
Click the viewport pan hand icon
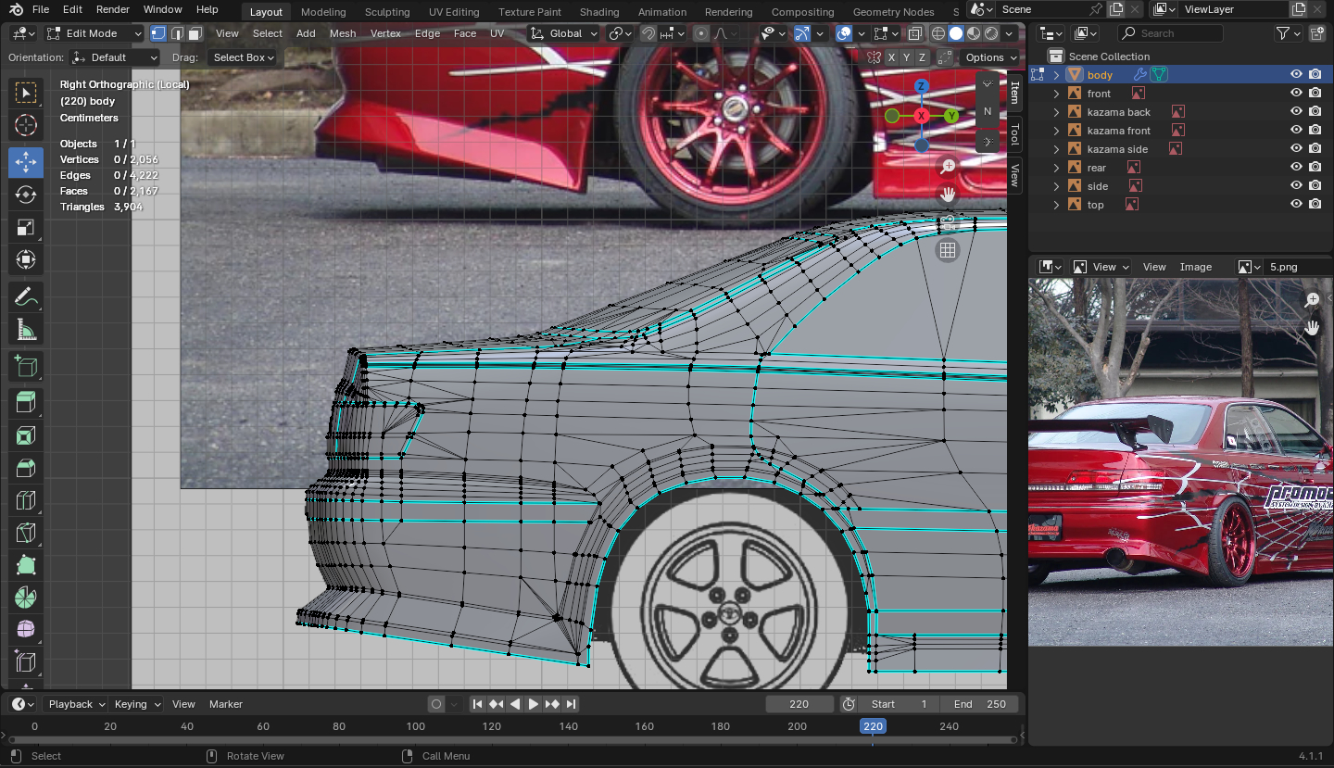point(948,195)
